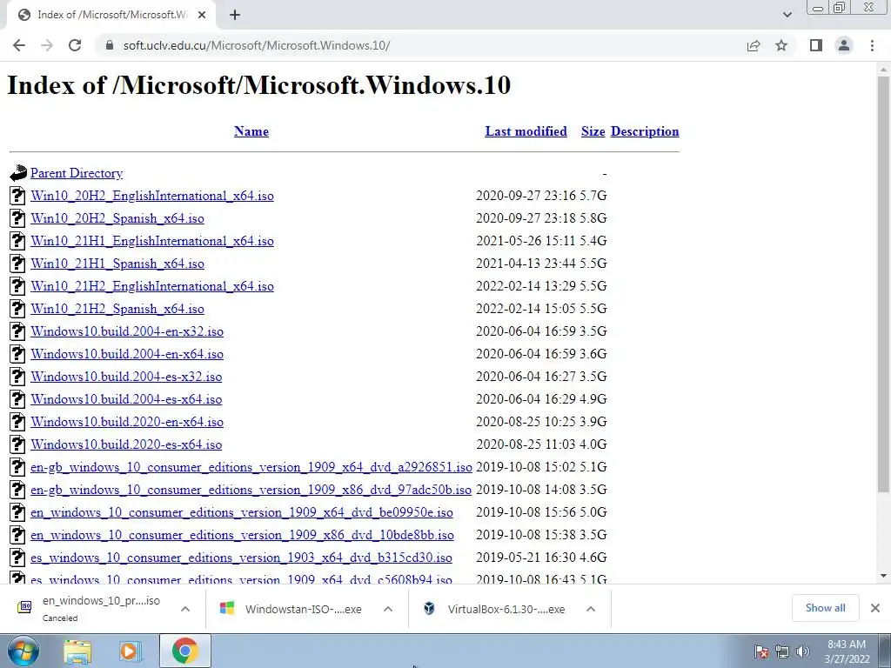This screenshot has height=668, width=891.
Task: Open network connection tray icon
Action: (x=782, y=651)
